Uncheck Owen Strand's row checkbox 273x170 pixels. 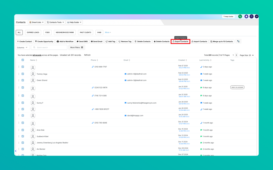tap(22, 80)
